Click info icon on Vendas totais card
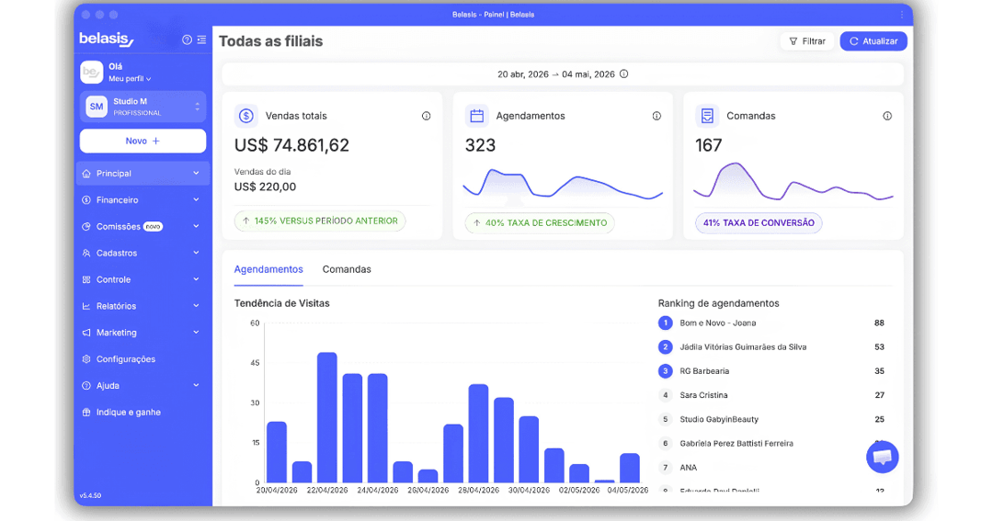The image size is (993, 521). pos(427,116)
